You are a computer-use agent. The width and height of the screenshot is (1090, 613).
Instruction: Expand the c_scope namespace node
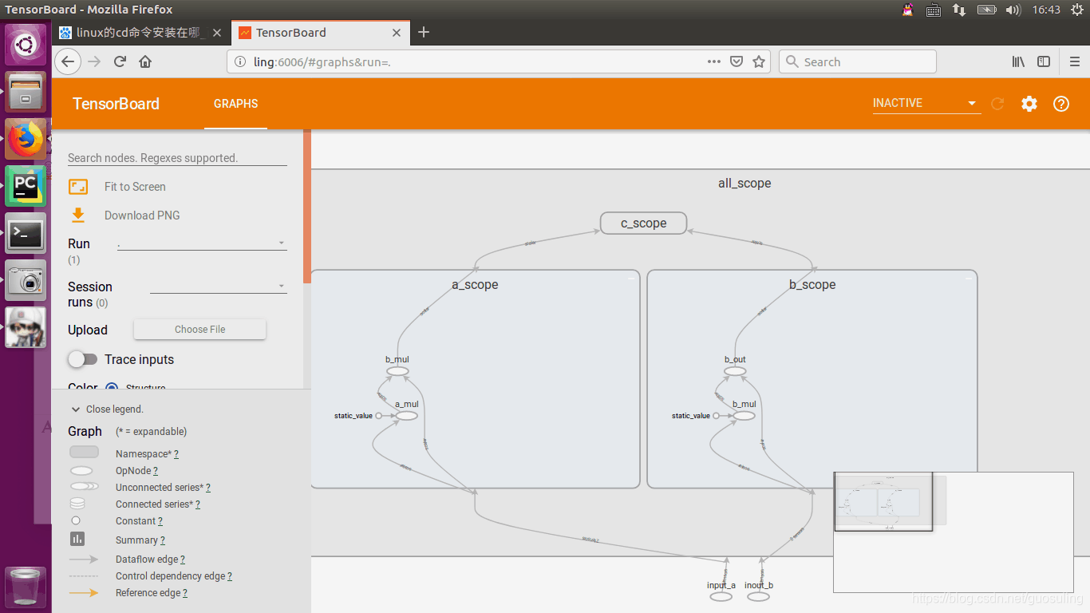644,223
